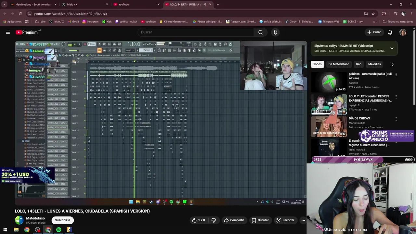Open more actions for the video
Viewport: 416px width, 234px height.
coord(303,220)
